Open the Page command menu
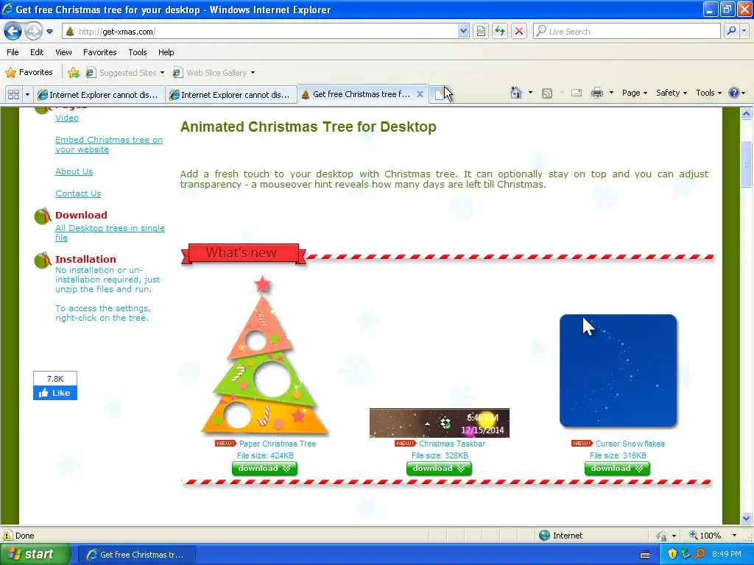 [634, 93]
